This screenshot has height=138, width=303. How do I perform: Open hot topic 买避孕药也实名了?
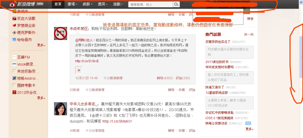[218, 42]
